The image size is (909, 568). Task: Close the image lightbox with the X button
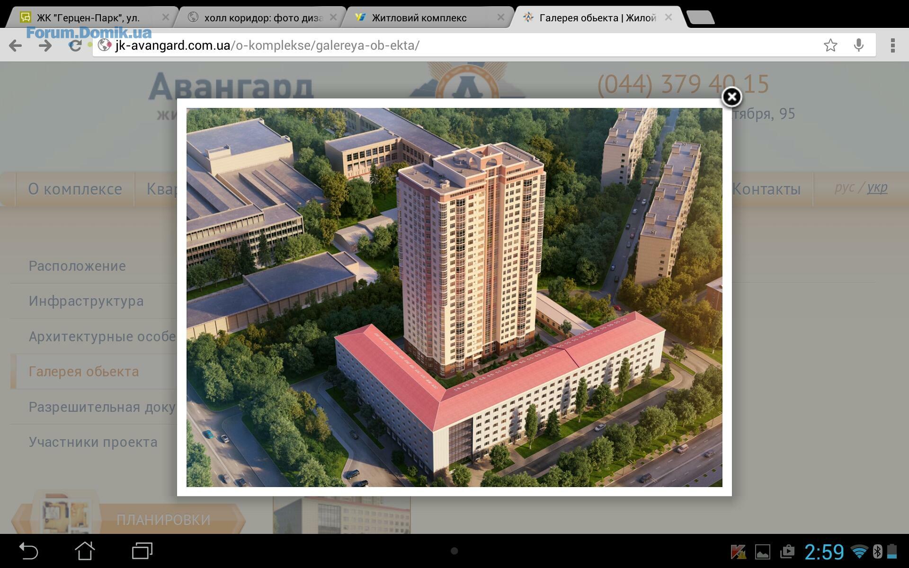tap(731, 97)
